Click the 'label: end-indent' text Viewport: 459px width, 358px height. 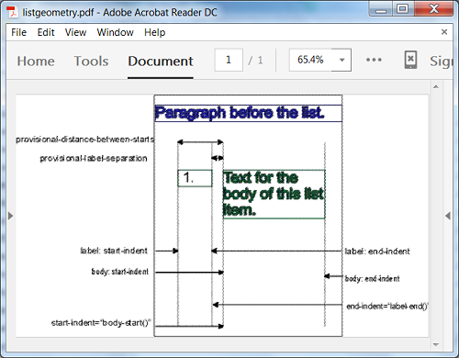[x=377, y=252]
